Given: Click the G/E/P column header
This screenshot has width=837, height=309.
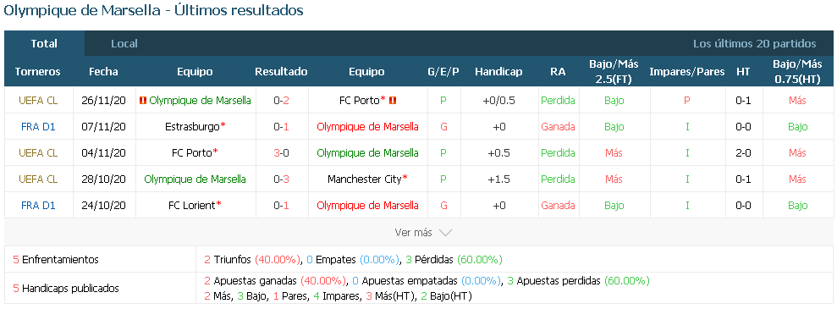Looking at the screenshot, I should (443, 71).
